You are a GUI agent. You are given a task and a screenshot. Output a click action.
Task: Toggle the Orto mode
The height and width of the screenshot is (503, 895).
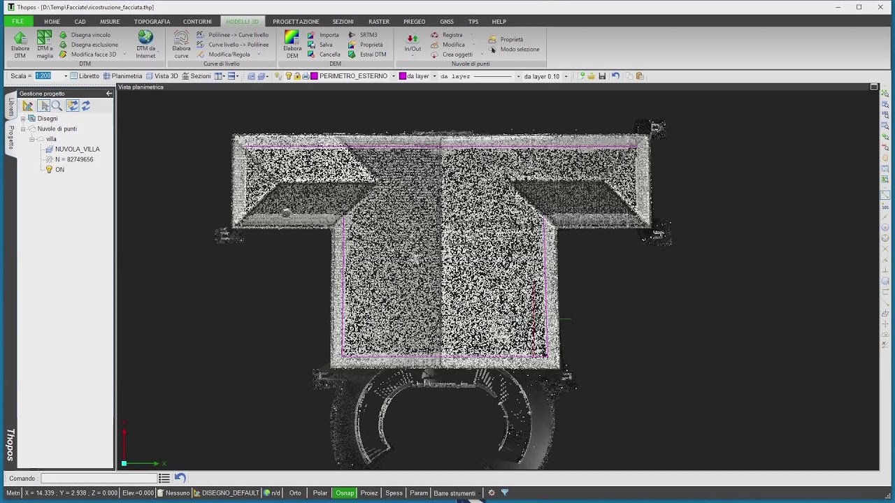click(x=295, y=493)
